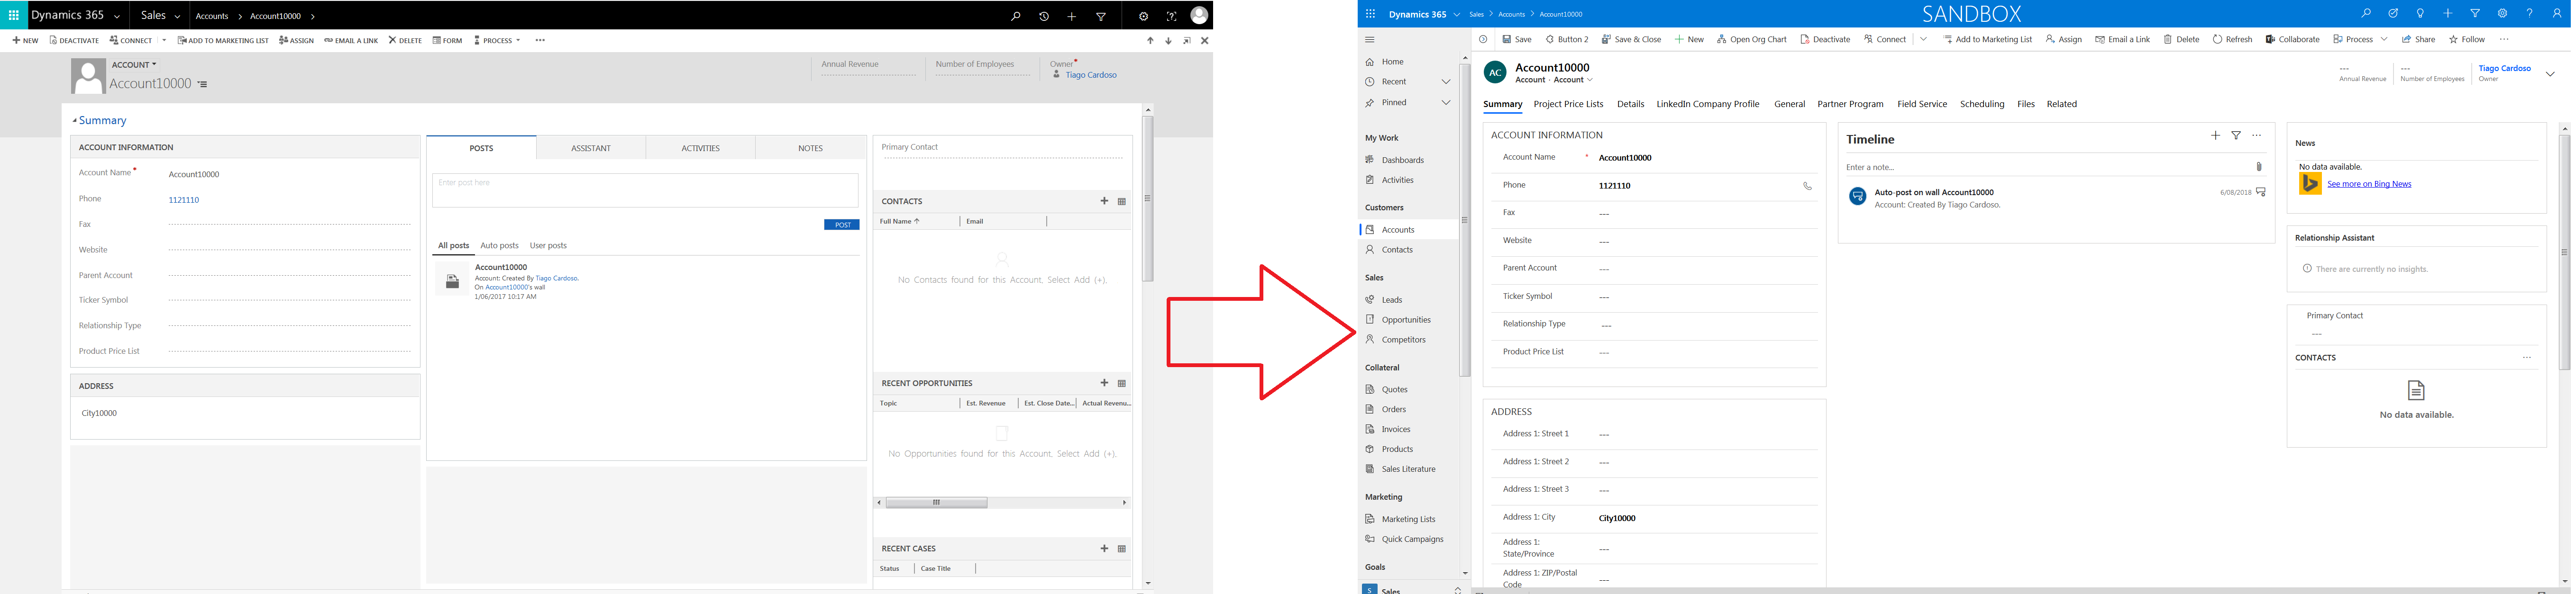Collapse the site map hamburger icon

[1370, 40]
